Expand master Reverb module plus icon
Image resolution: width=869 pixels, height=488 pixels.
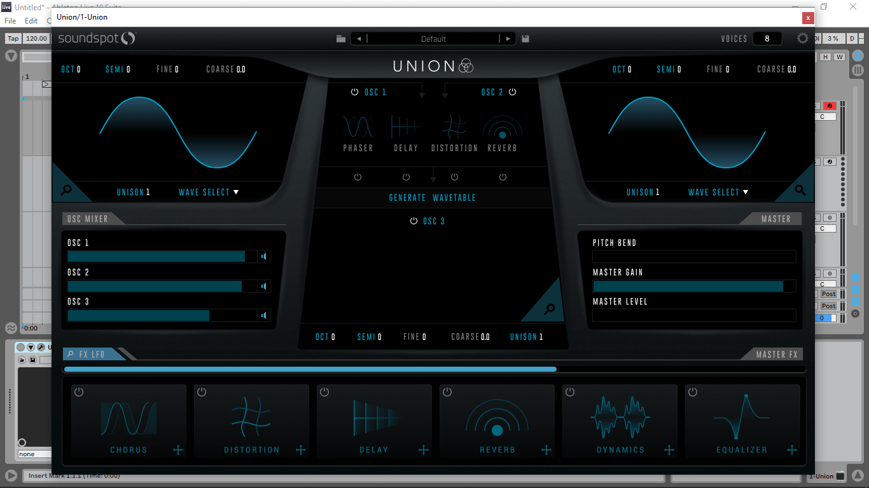[546, 450]
